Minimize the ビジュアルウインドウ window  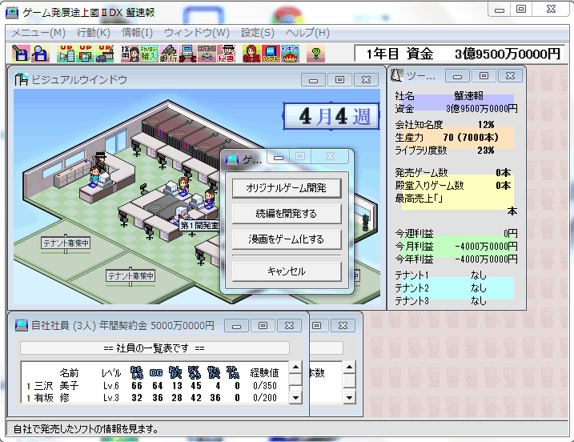[x=313, y=80]
